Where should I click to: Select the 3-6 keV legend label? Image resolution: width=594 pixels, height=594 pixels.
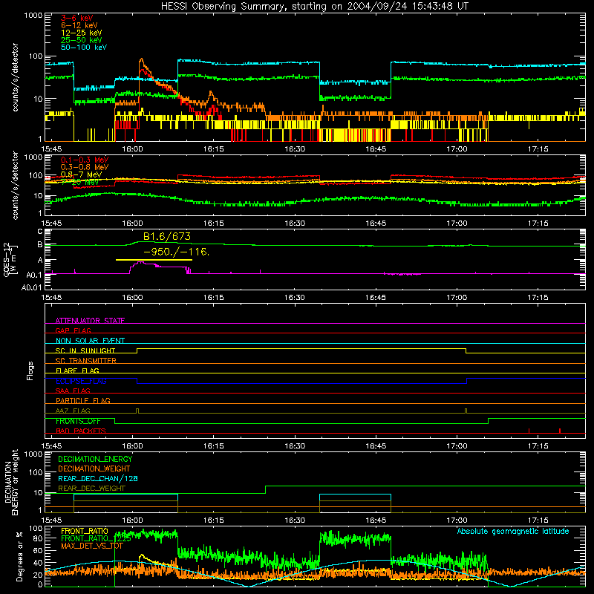pos(77,18)
